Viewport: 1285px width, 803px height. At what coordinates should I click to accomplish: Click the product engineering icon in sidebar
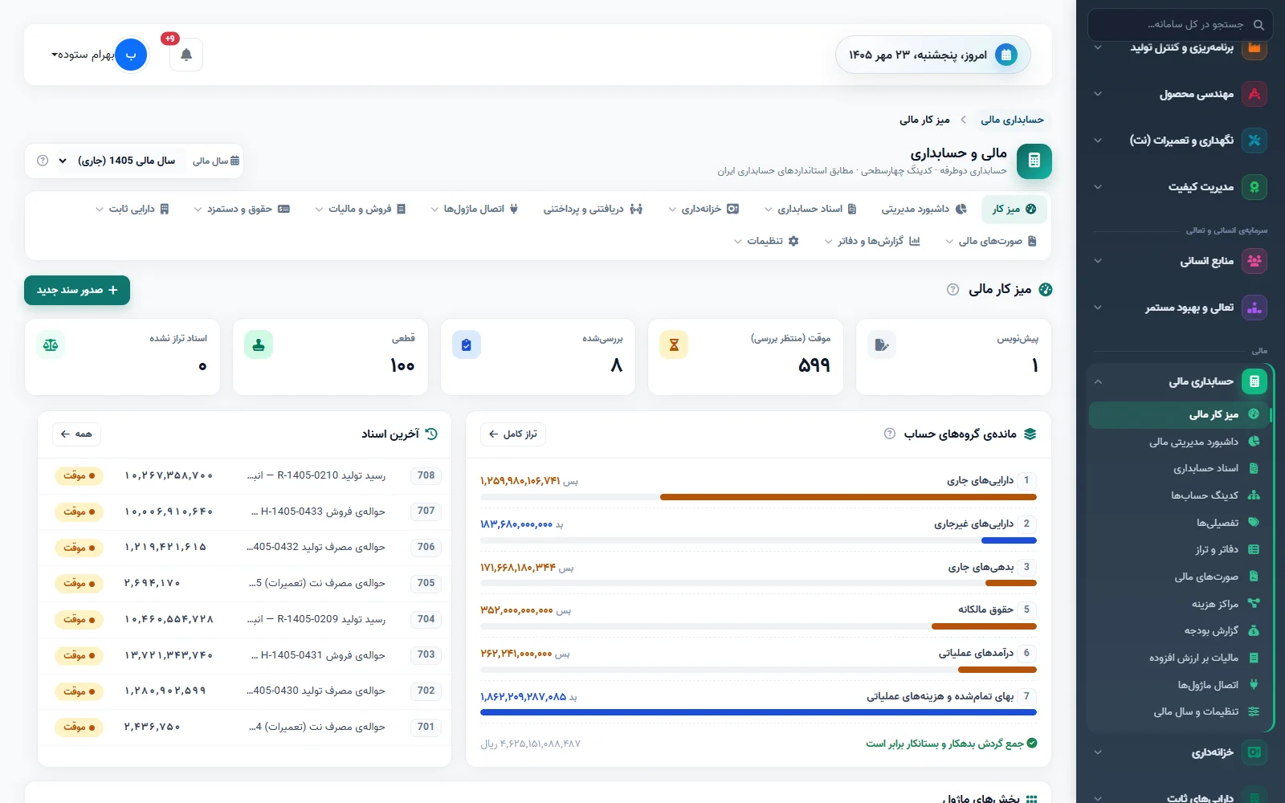coord(1254,94)
